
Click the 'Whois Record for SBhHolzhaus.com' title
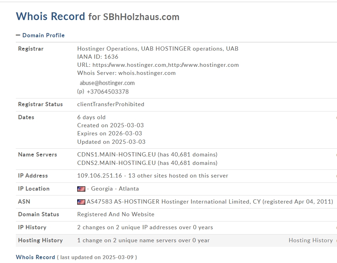coord(98,17)
